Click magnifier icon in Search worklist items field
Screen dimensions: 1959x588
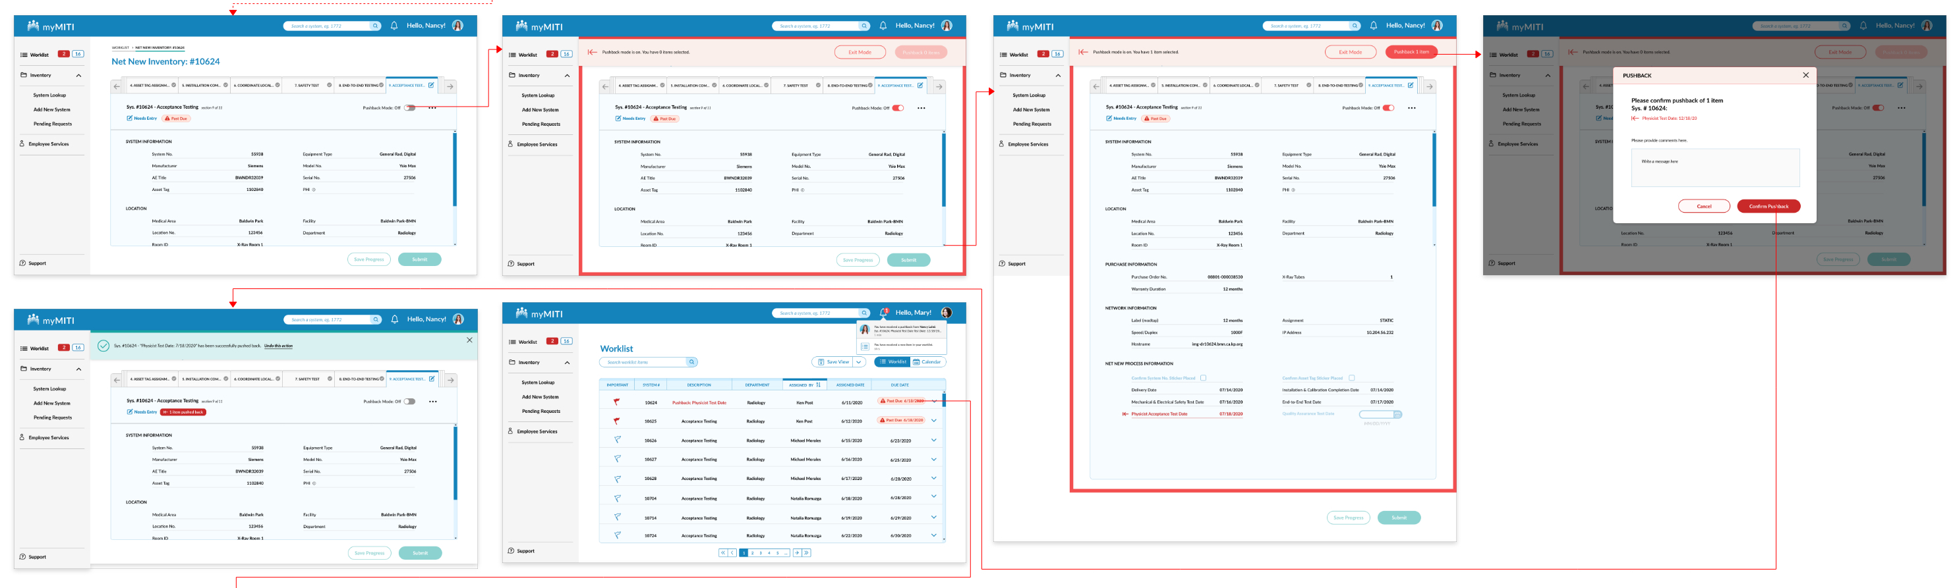(x=691, y=361)
